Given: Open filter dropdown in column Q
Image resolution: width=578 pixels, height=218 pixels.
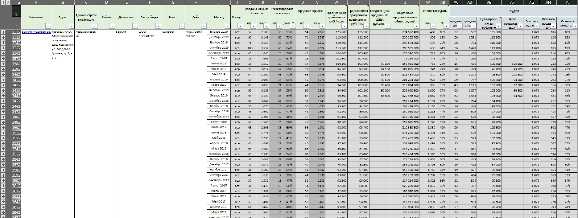Looking at the screenshot, I should point(253,26).
